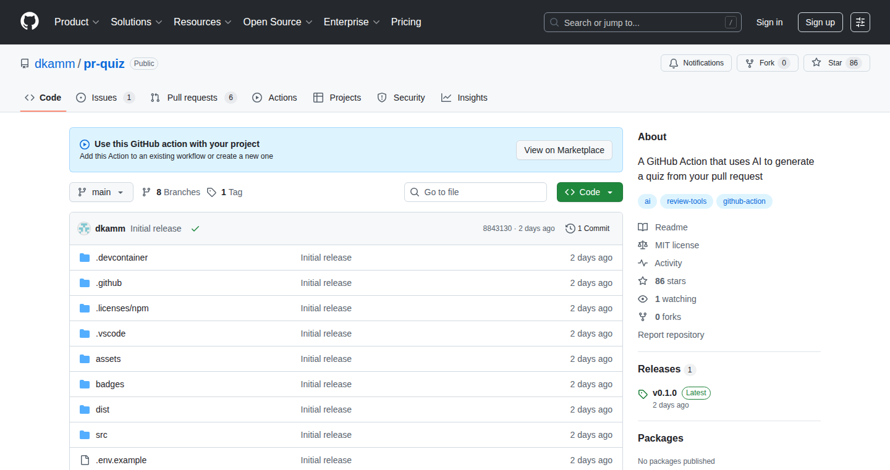Switch to the Issues tab

tap(105, 98)
